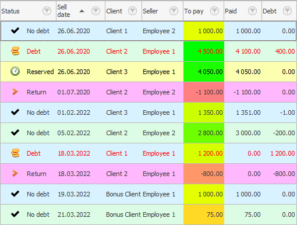Click the To pay column header
This screenshot has width=297, height=225.
(204, 11)
